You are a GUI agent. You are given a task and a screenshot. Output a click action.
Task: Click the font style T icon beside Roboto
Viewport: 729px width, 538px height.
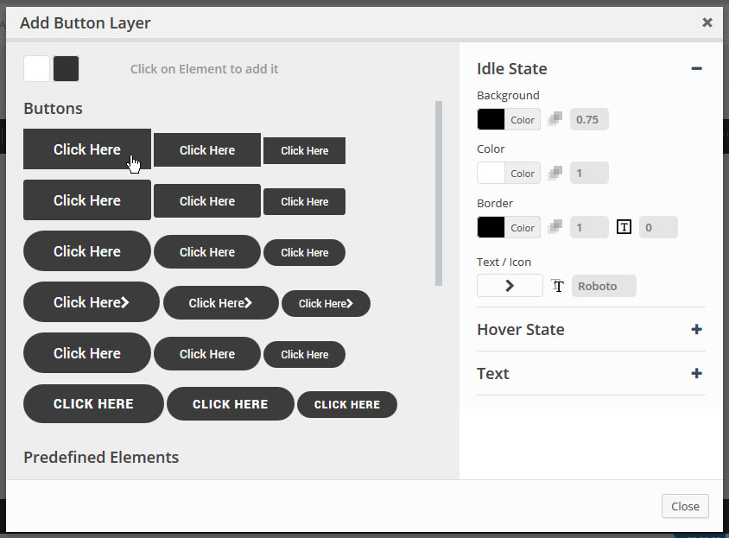tap(557, 285)
